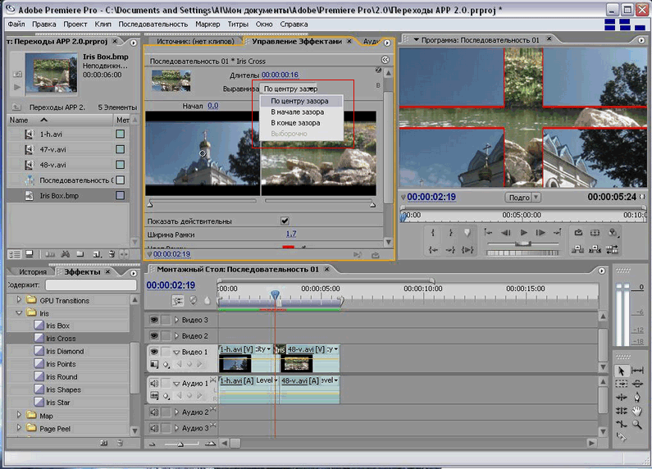Open Выравнивание alignment dropdown

[290, 89]
